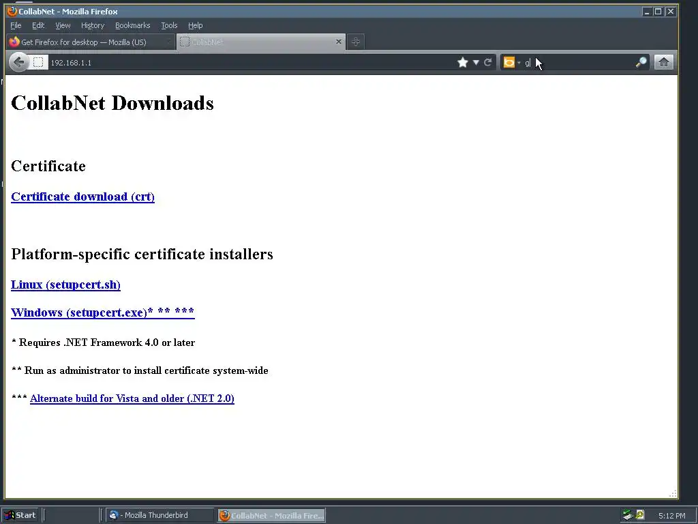The width and height of the screenshot is (698, 524).
Task: Click the Back arrow navigation button
Action: point(18,62)
